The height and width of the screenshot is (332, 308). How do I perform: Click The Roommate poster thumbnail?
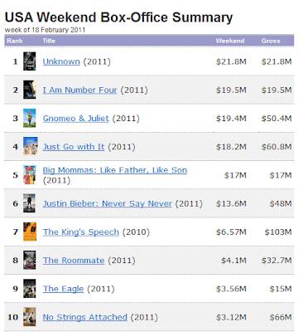click(x=30, y=260)
